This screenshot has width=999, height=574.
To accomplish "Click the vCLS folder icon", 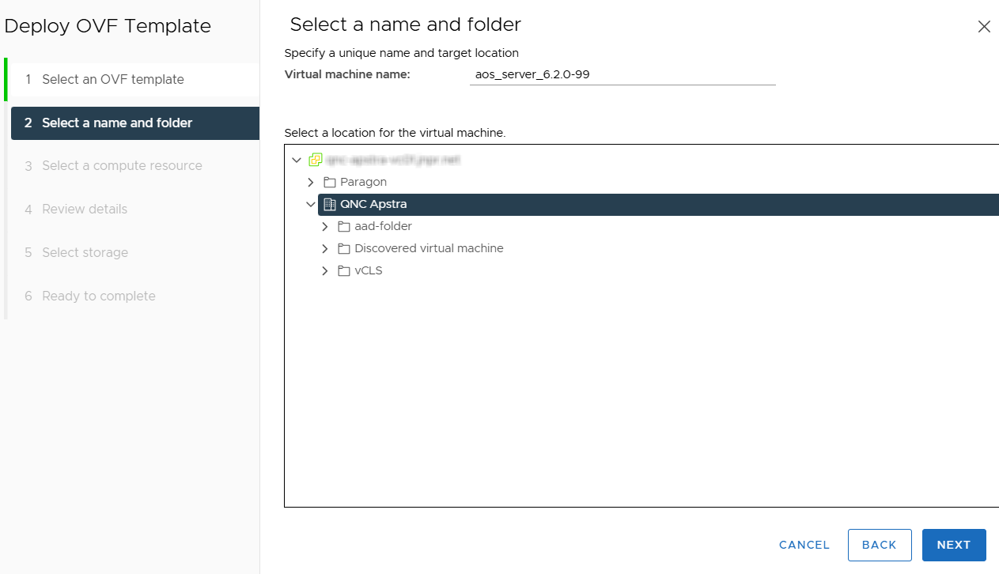I will pyautogui.click(x=344, y=270).
